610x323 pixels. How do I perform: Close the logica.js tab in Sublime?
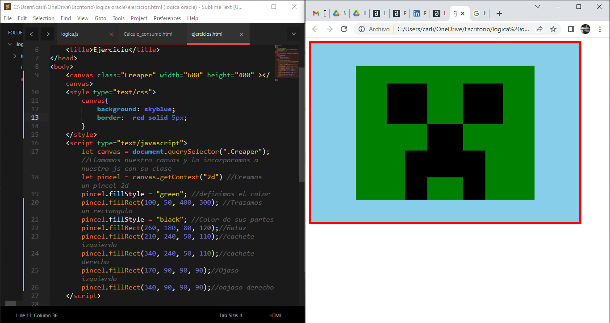(111, 34)
